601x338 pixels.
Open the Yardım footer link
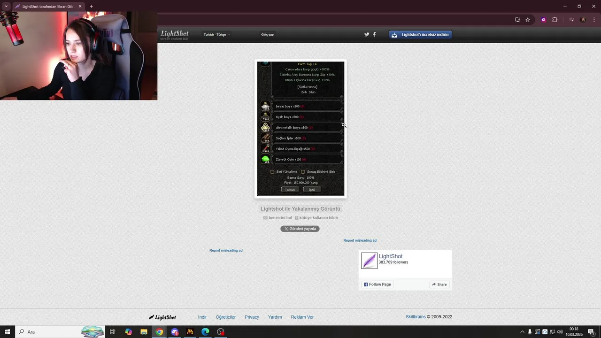point(275,317)
